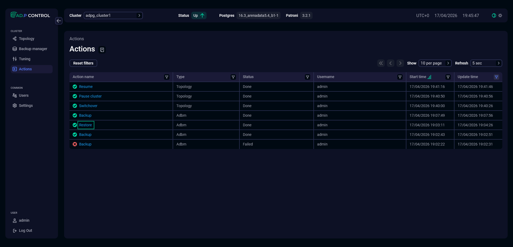Viewport: 513px width, 247px height.
Task: Open the Pause cluster action link
Action: [90, 96]
